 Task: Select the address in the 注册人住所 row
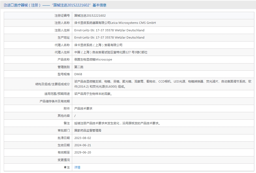[109, 30]
